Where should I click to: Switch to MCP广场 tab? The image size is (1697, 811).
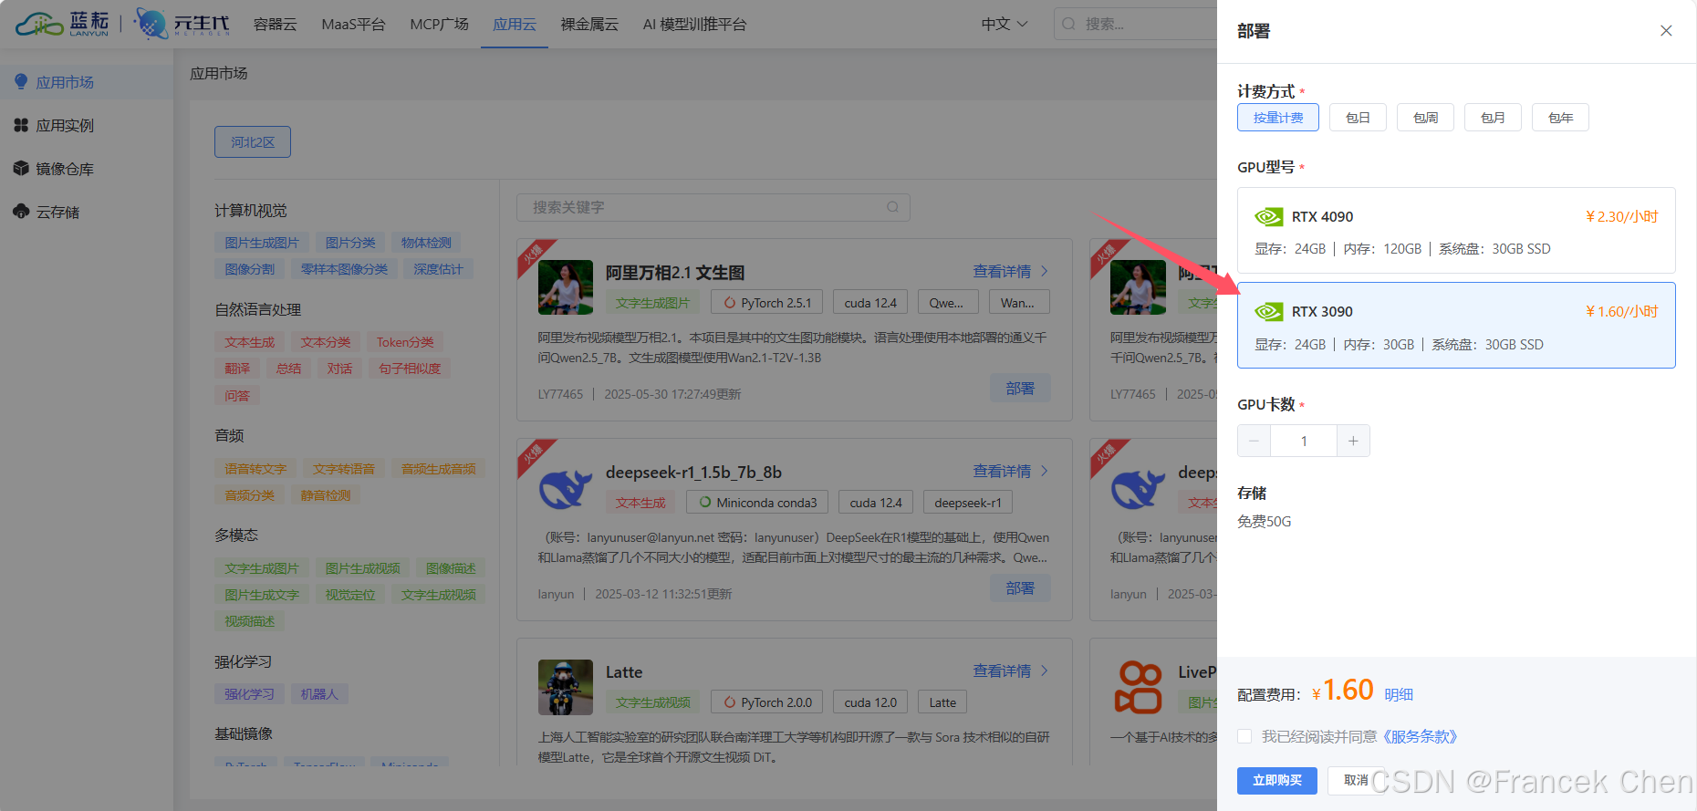(439, 25)
